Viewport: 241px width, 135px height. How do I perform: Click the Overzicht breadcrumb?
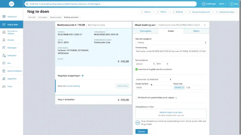tap(32, 17)
